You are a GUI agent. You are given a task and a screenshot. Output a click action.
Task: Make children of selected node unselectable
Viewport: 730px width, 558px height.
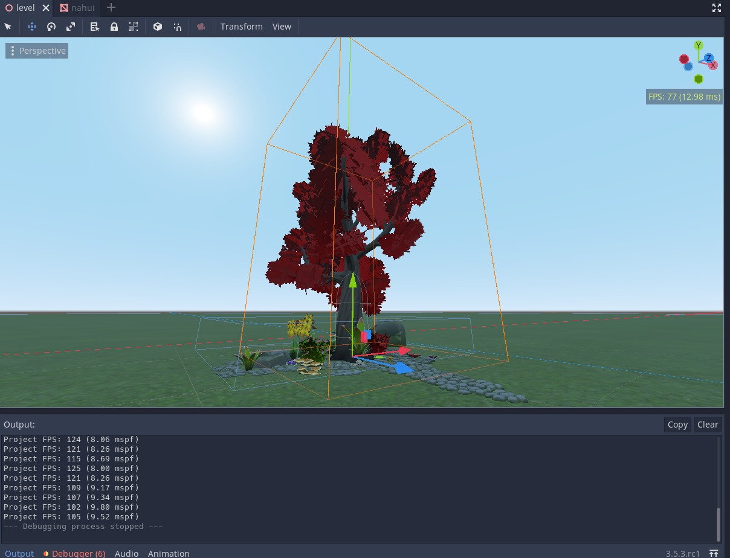[134, 27]
